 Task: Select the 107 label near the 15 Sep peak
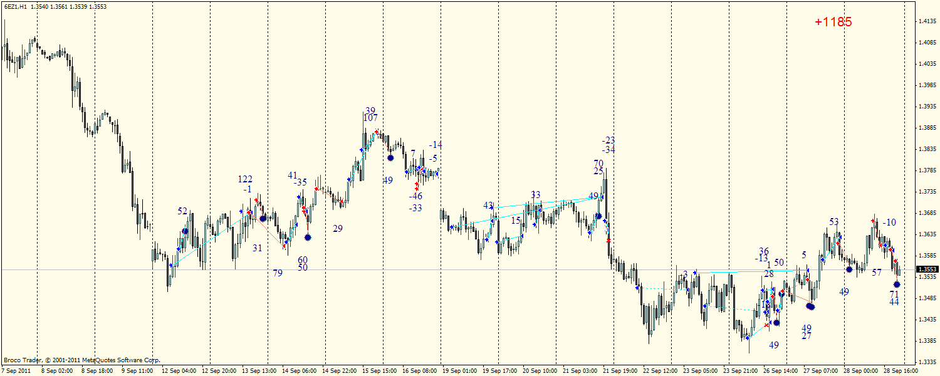(370, 118)
